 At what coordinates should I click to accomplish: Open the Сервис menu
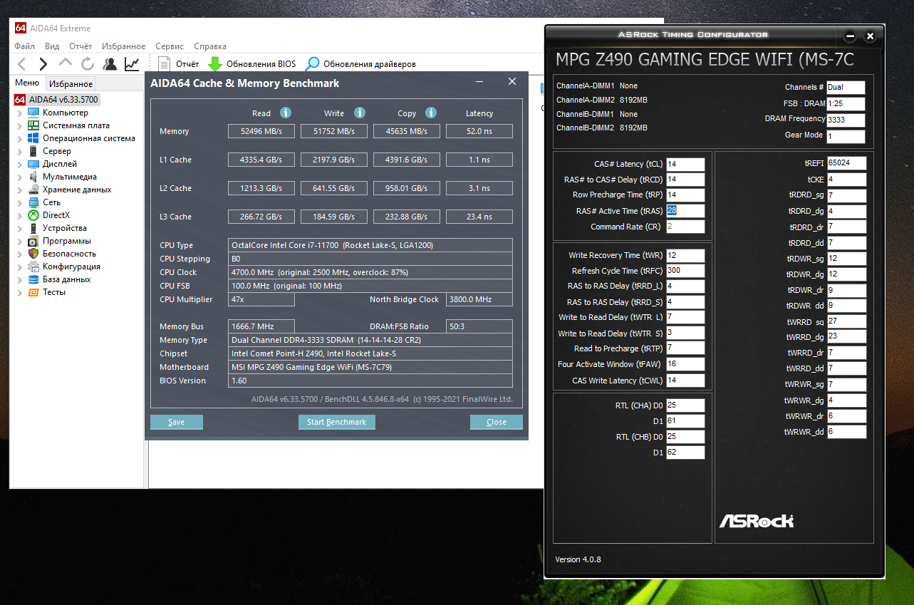[170, 46]
